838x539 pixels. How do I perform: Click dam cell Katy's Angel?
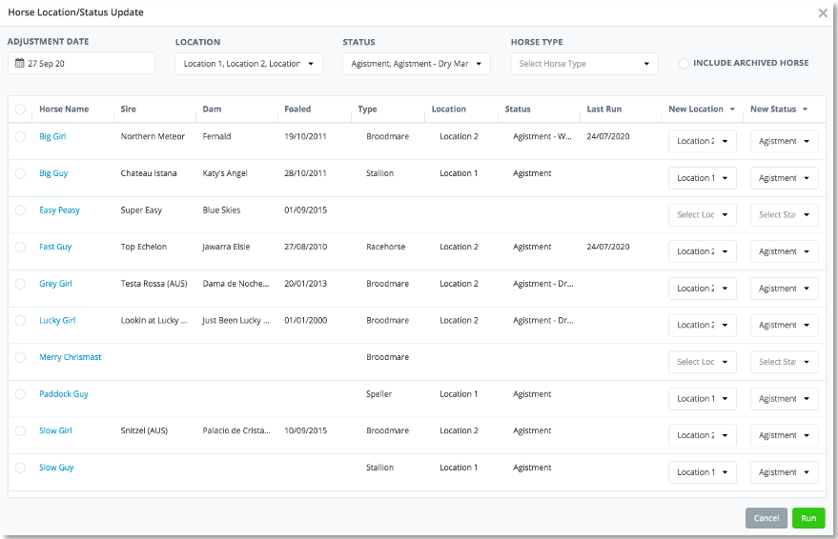tap(225, 173)
